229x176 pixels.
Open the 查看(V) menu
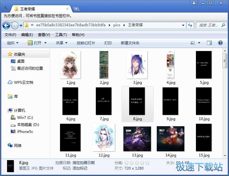coord(44,35)
